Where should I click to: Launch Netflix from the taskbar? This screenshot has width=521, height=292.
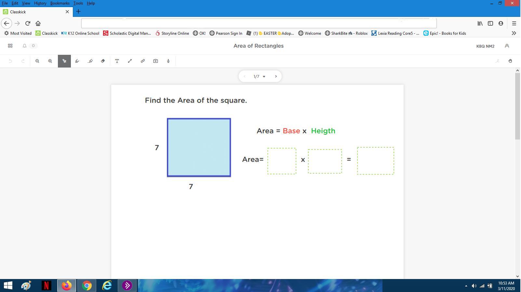pyautogui.click(x=46, y=286)
